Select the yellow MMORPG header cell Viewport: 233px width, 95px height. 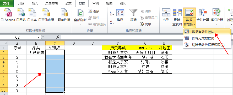tap(145, 48)
